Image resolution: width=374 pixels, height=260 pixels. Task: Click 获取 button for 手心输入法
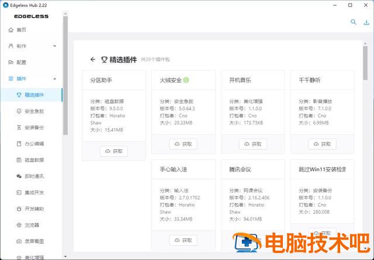(183, 241)
